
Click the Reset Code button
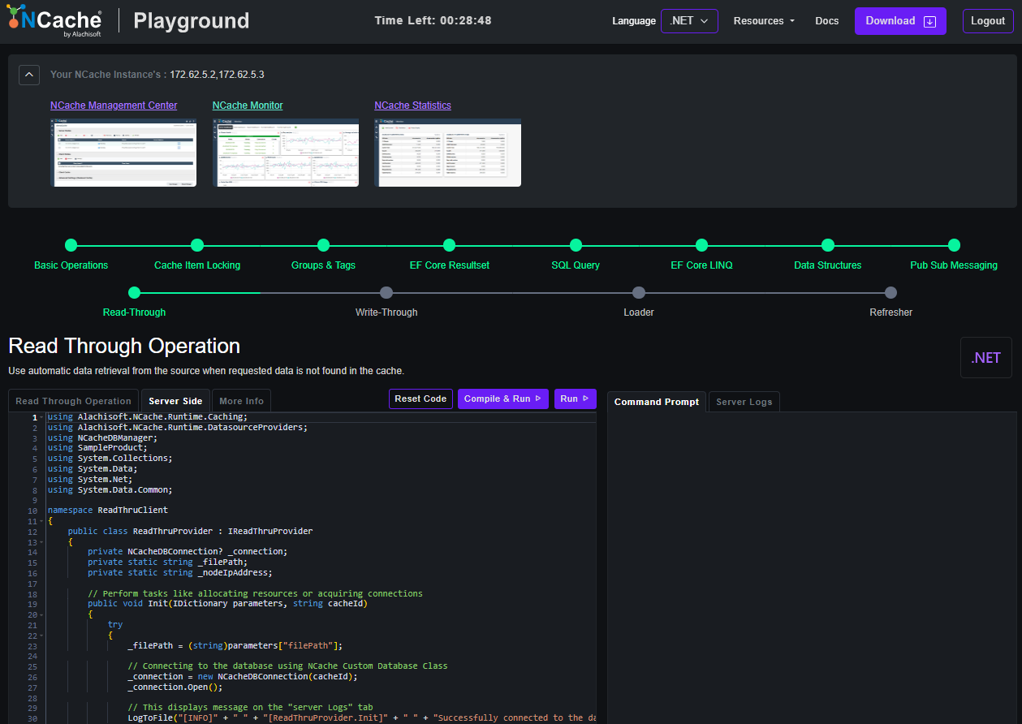[x=420, y=399]
